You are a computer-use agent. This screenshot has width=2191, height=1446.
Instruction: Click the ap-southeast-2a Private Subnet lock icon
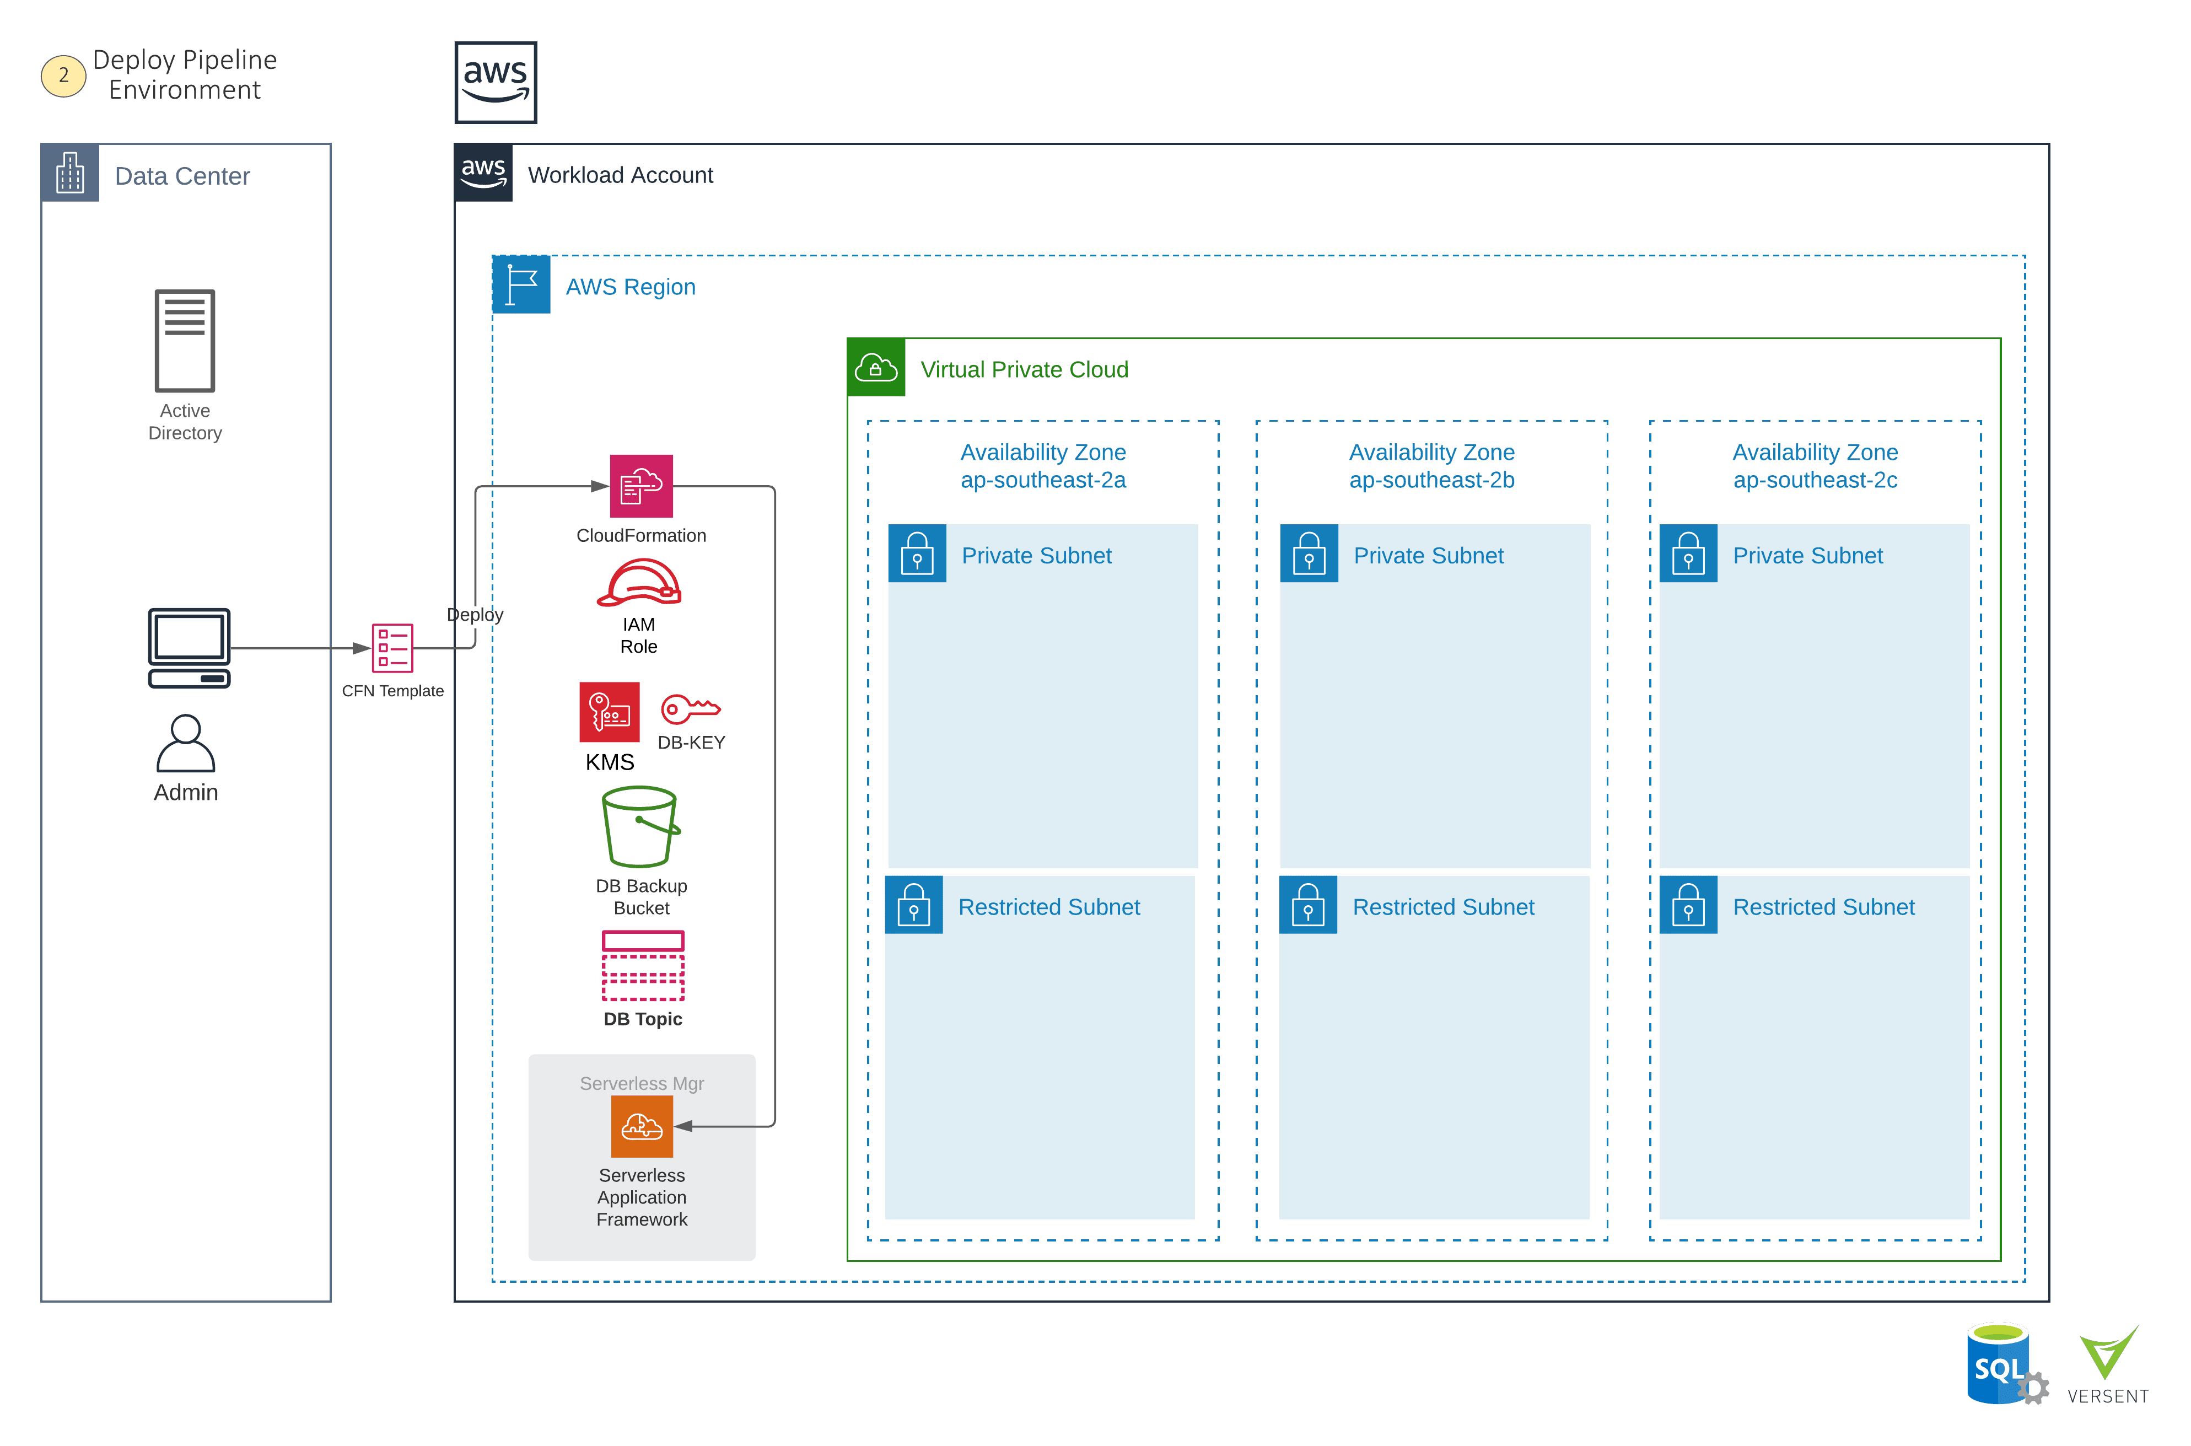[917, 553]
